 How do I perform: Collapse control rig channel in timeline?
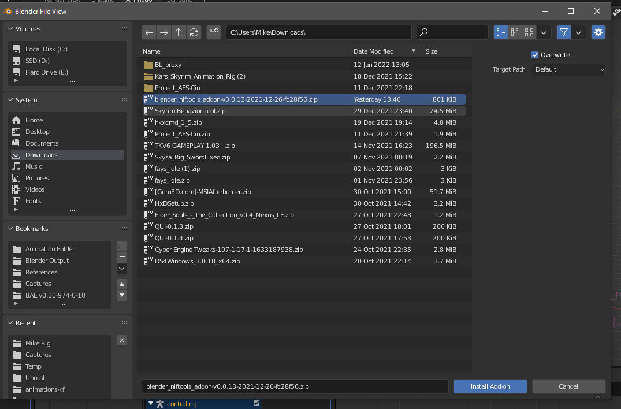pos(151,403)
